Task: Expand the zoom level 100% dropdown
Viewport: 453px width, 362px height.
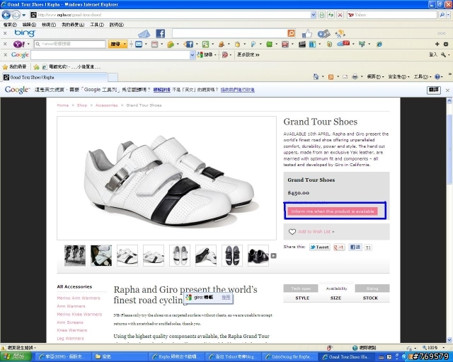Action: coord(444,348)
